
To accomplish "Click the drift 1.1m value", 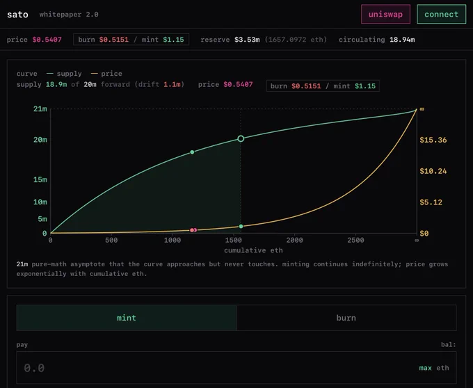I will tap(172, 84).
